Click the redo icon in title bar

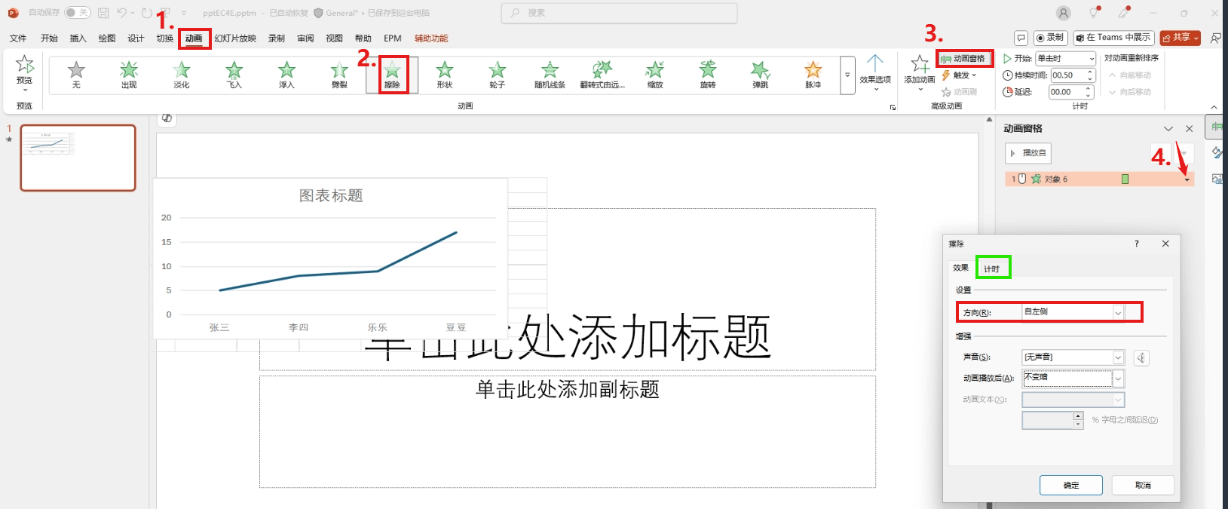[x=147, y=13]
